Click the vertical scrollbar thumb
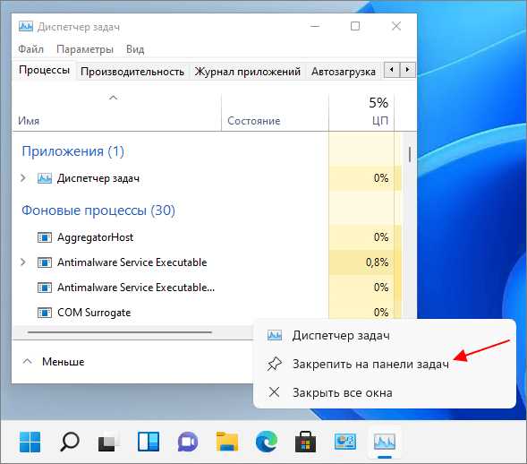 (410, 154)
